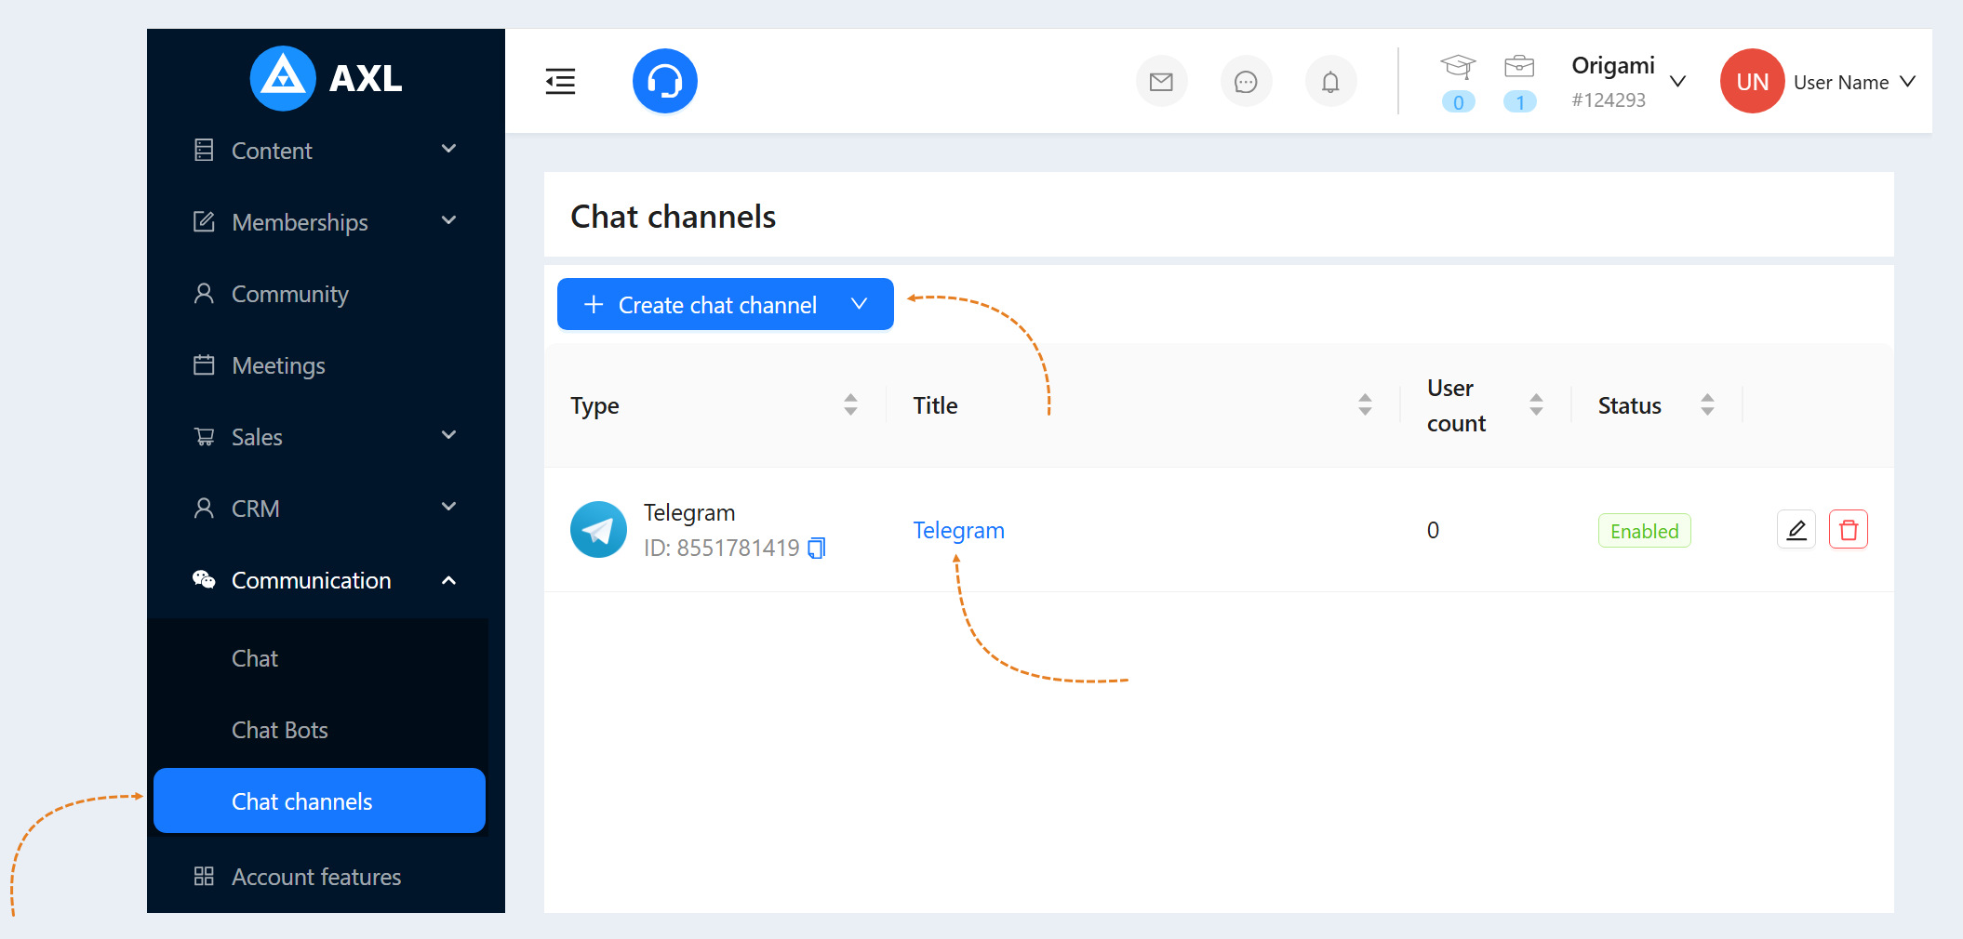This screenshot has width=1963, height=939.
Task: Copy the Telegram channel ID
Action: point(817,549)
